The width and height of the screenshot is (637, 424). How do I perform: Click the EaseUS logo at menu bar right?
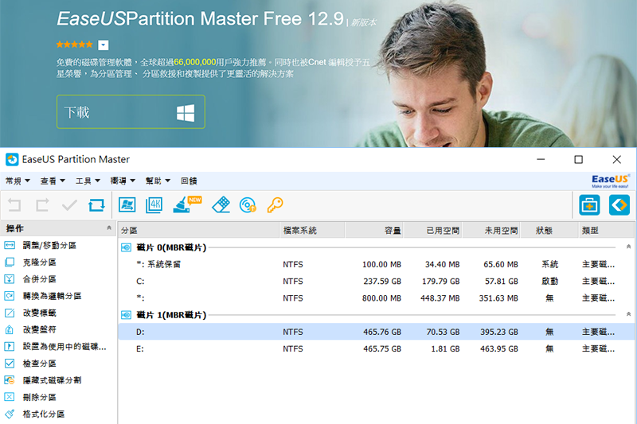tap(611, 181)
